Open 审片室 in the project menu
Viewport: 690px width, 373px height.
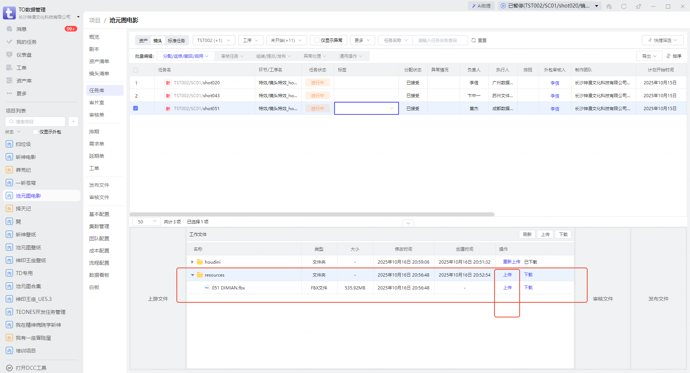97,103
